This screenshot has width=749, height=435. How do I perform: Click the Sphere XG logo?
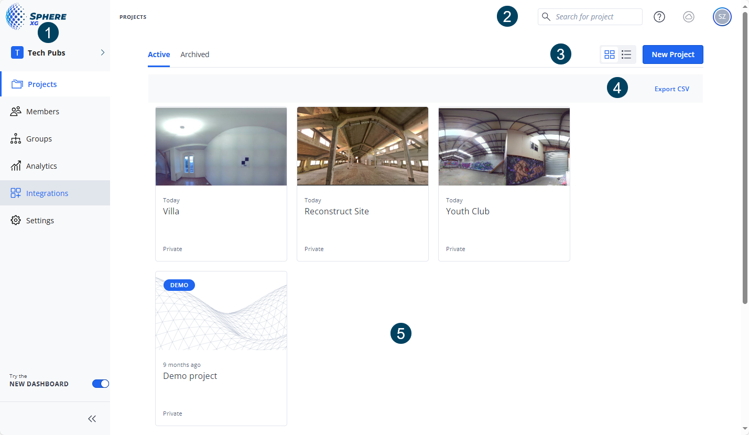pos(36,16)
